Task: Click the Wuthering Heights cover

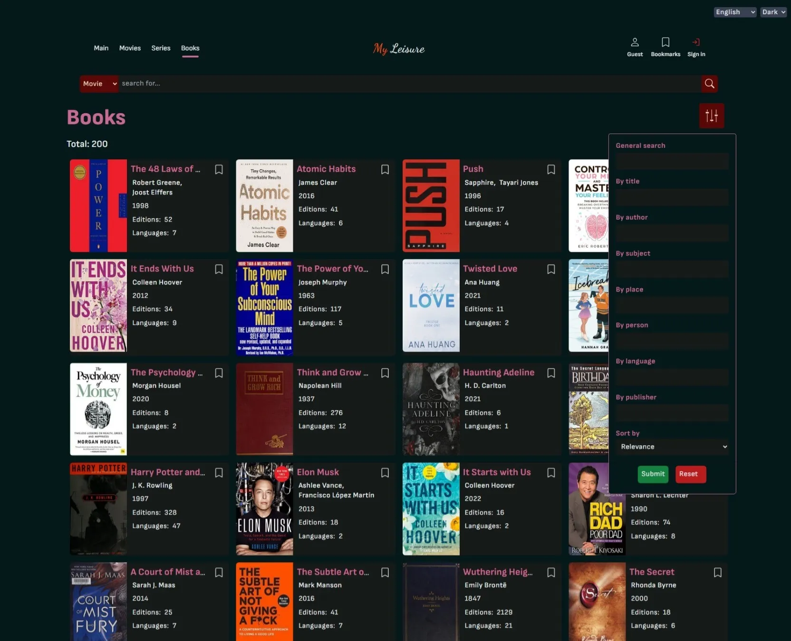Action: pyautogui.click(x=431, y=602)
